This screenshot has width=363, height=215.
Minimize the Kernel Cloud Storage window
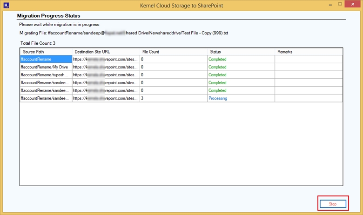click(x=330, y=5)
